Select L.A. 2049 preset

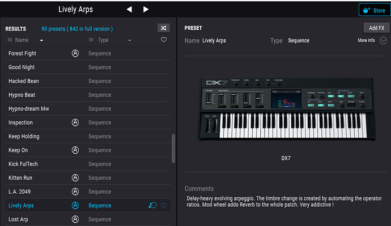(88, 192)
